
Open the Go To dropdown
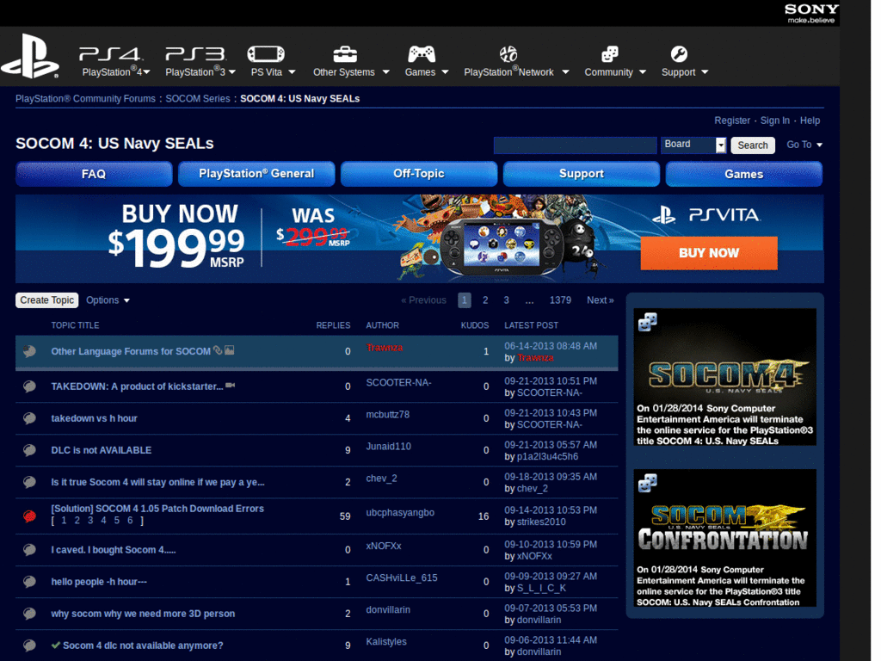(x=804, y=145)
